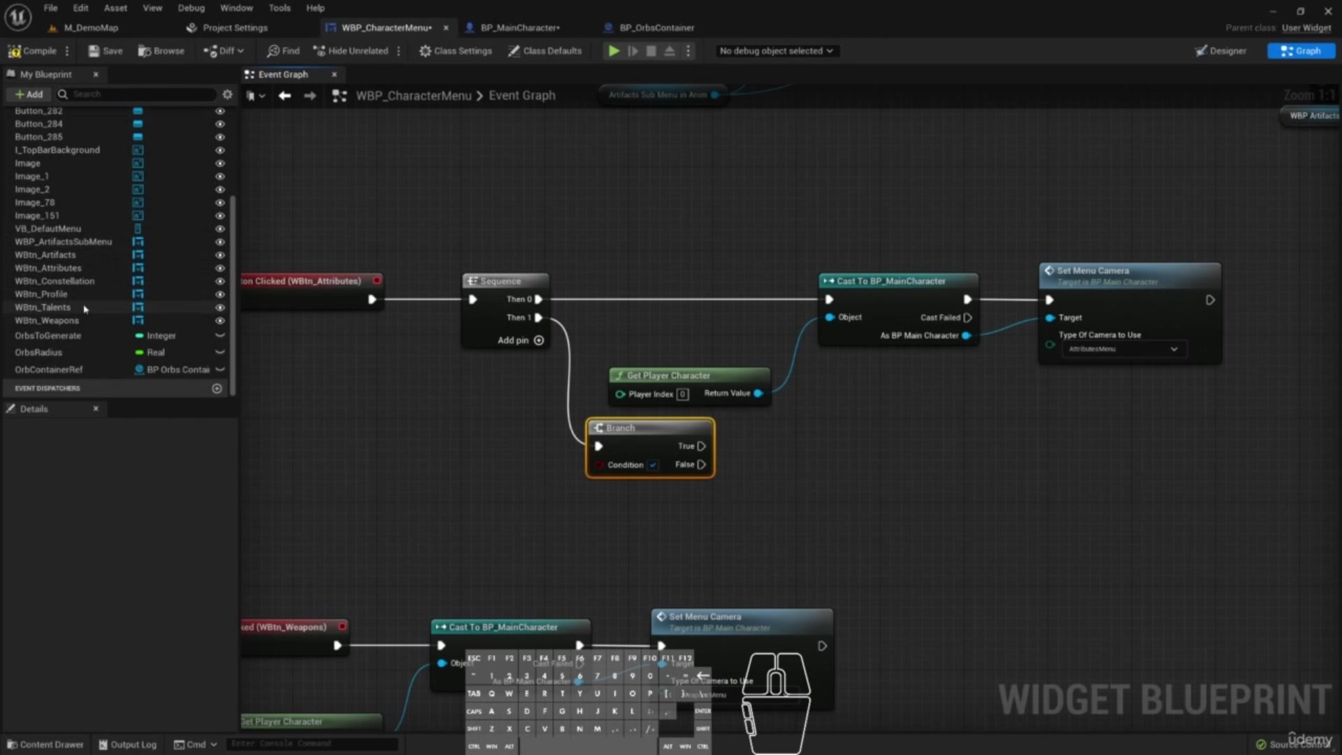Click Browse in the toolbar

(x=161, y=51)
